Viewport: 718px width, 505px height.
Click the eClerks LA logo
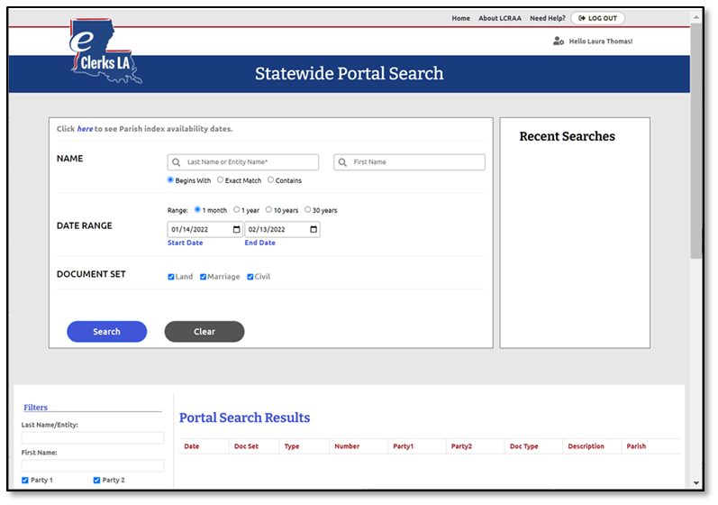click(x=105, y=53)
